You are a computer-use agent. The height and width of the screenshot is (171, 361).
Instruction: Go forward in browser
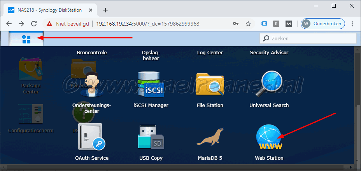(x=21, y=24)
